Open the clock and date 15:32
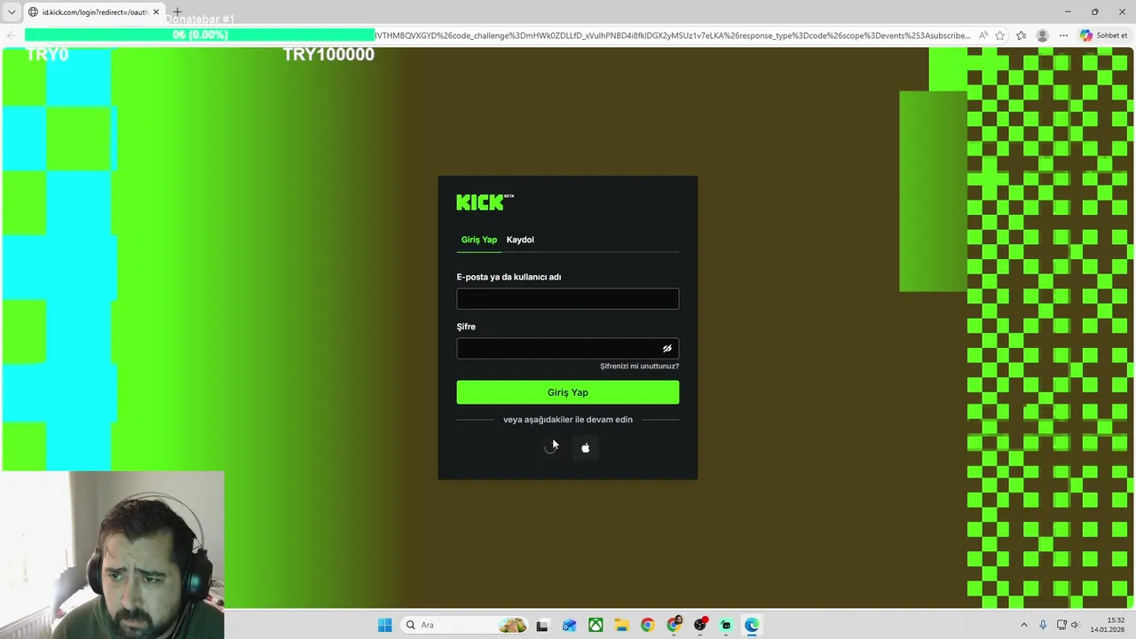1136x639 pixels. tap(1108, 625)
